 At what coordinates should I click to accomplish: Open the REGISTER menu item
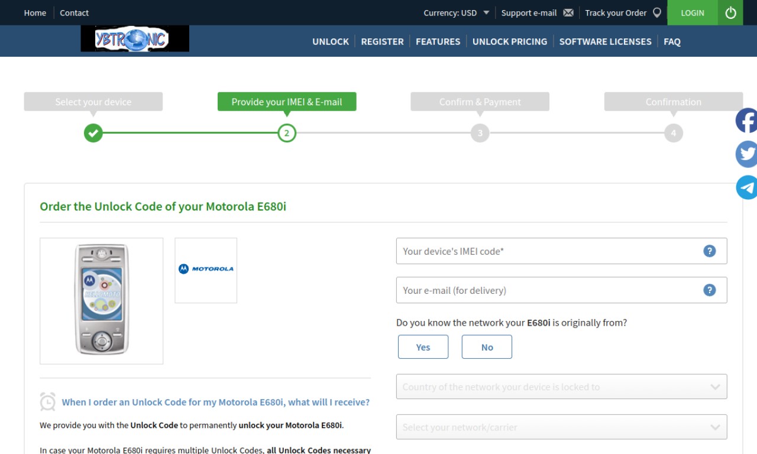click(382, 41)
